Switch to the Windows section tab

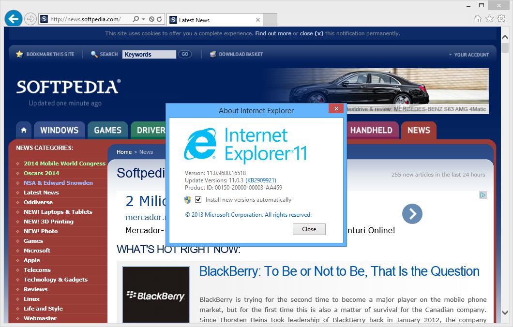(x=59, y=130)
